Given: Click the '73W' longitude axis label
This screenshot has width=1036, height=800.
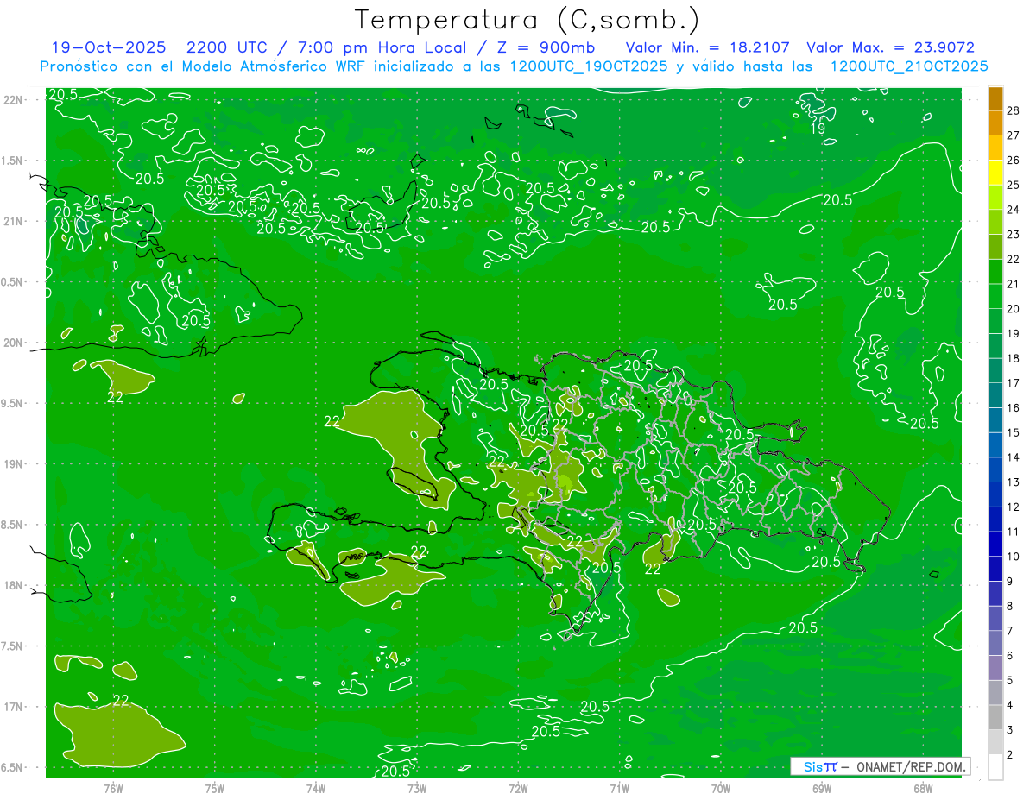Looking at the screenshot, I should 417,788.
